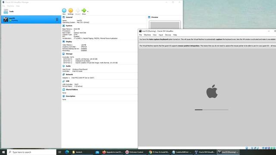Open the macOS machine list-menu icon

[56, 19]
